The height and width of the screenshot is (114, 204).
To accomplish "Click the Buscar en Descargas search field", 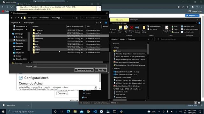I will coord(178,39).
